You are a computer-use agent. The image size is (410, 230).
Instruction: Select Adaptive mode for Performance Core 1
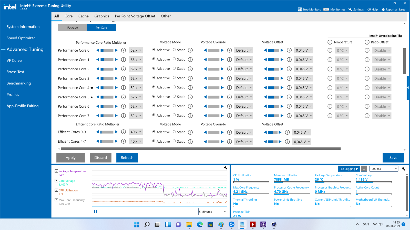154,59
